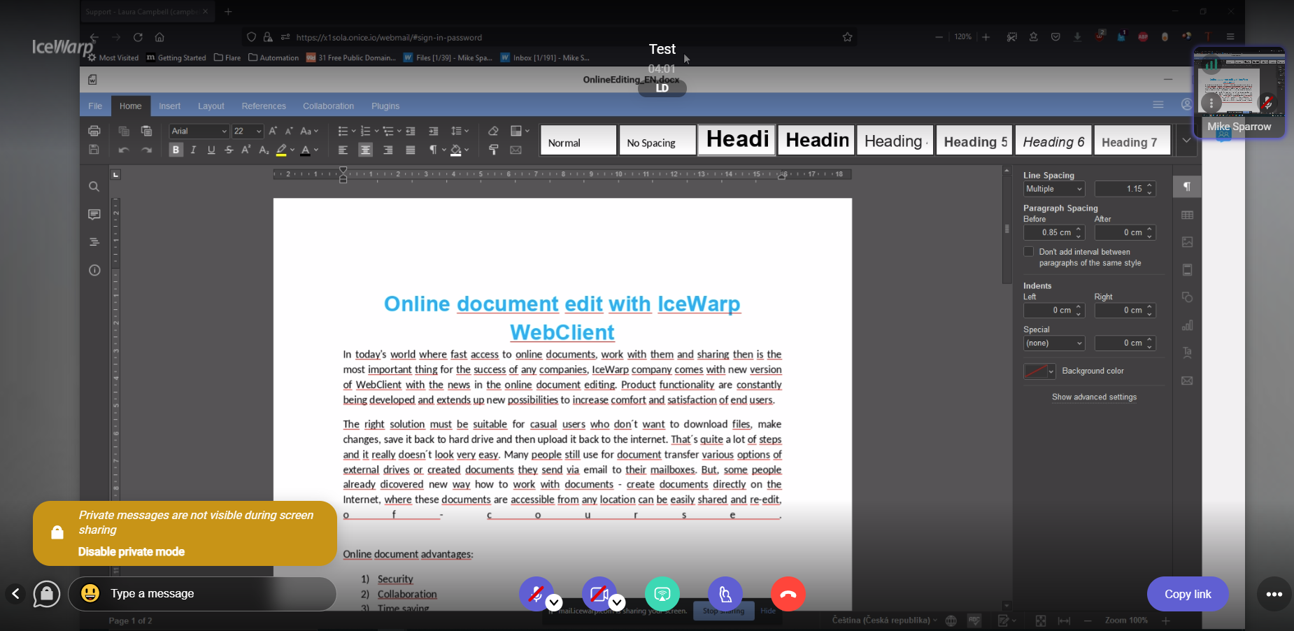Click Disable private mode
Screen dimensions: 1294x631
131,552
